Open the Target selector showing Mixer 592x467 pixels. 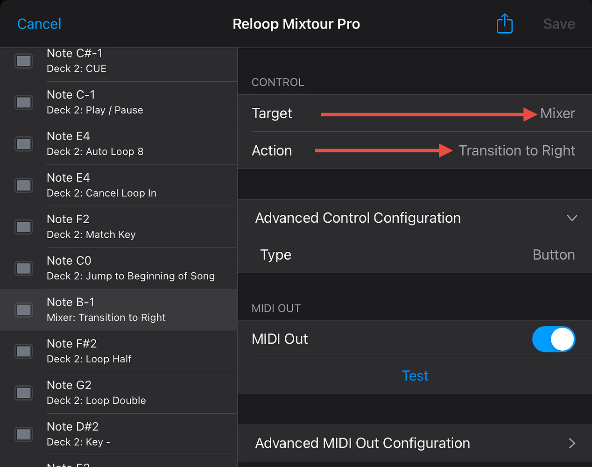(x=557, y=113)
